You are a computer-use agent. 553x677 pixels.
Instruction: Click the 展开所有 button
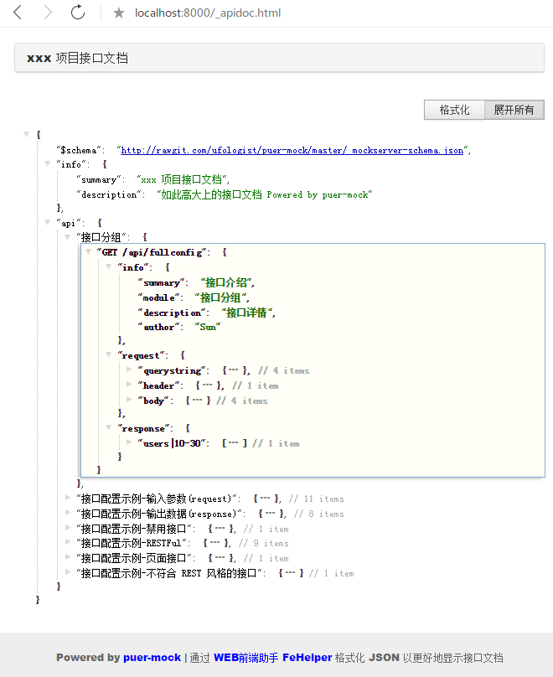click(x=514, y=110)
